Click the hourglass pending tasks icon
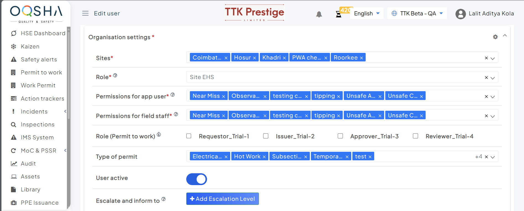 point(339,14)
